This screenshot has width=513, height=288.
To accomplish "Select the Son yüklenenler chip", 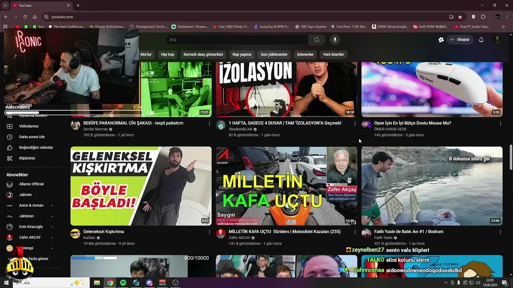I will click(x=274, y=54).
